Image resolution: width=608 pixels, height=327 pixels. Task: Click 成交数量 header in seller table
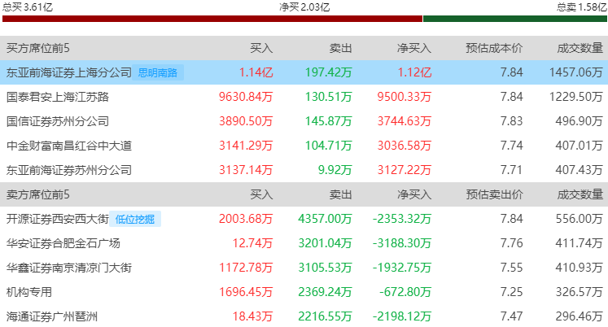(x=580, y=194)
